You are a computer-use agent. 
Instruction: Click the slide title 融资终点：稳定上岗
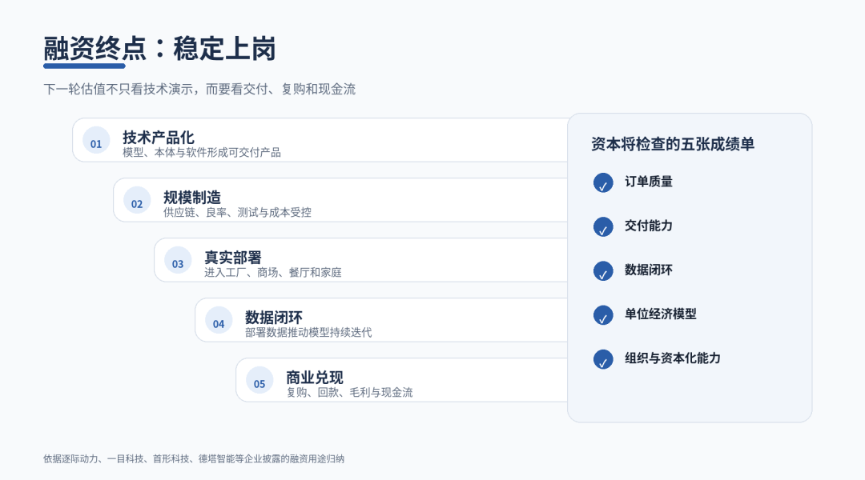159,49
